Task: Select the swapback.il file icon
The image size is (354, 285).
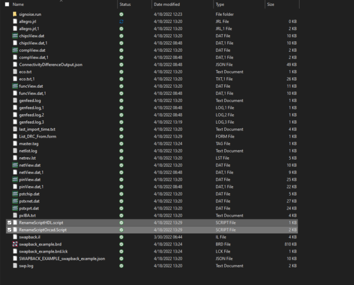Action: point(15,237)
